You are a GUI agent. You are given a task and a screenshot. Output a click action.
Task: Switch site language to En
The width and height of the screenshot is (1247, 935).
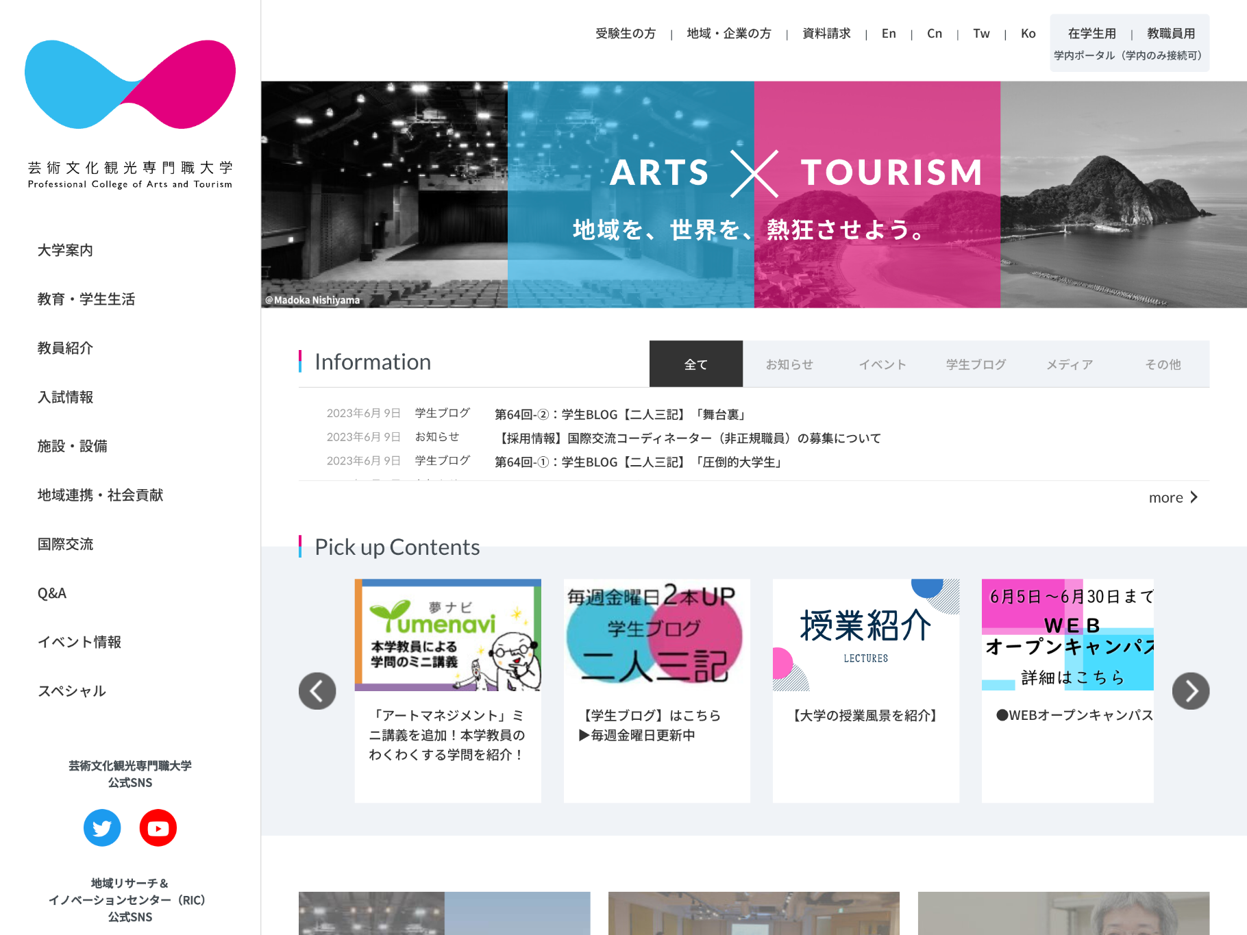click(x=889, y=32)
